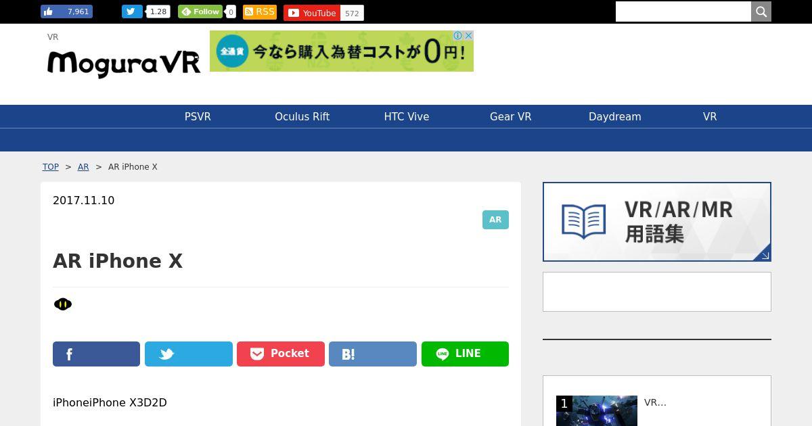Bookmark article on Hatena B!
Viewport: 812px width, 426px height.
coord(373,354)
